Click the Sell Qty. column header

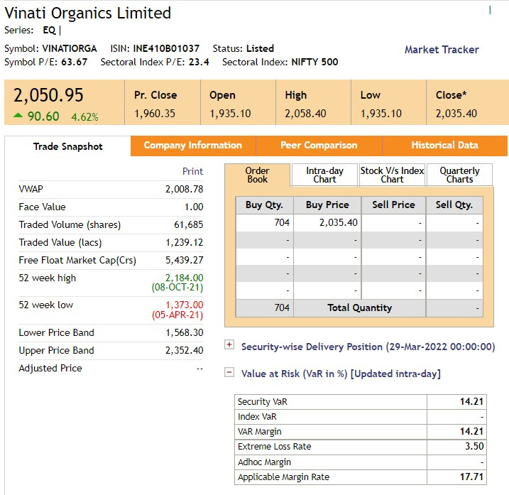click(x=454, y=205)
